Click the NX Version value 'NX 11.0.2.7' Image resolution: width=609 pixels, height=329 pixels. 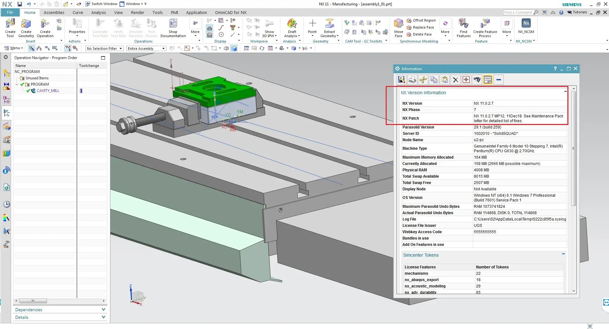[484, 103]
